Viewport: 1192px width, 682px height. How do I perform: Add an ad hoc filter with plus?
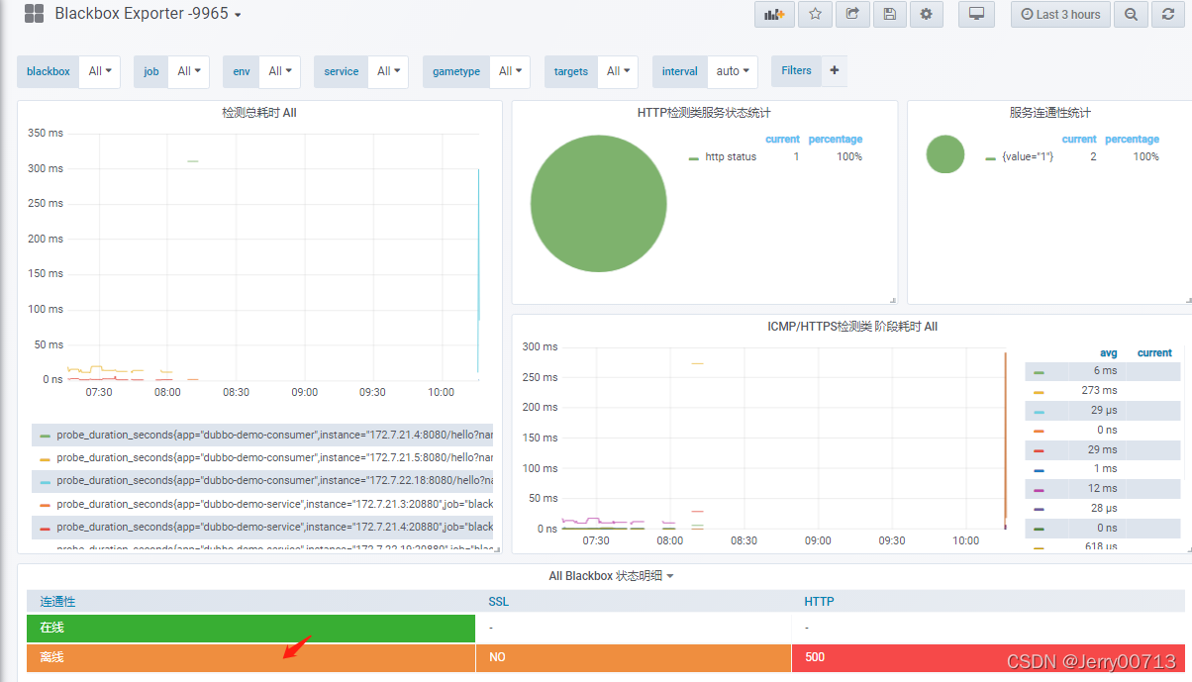click(x=834, y=70)
